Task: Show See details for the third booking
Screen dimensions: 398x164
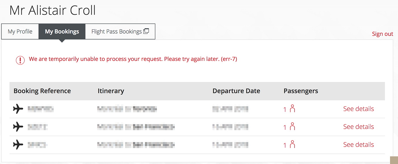Action: pos(358,145)
